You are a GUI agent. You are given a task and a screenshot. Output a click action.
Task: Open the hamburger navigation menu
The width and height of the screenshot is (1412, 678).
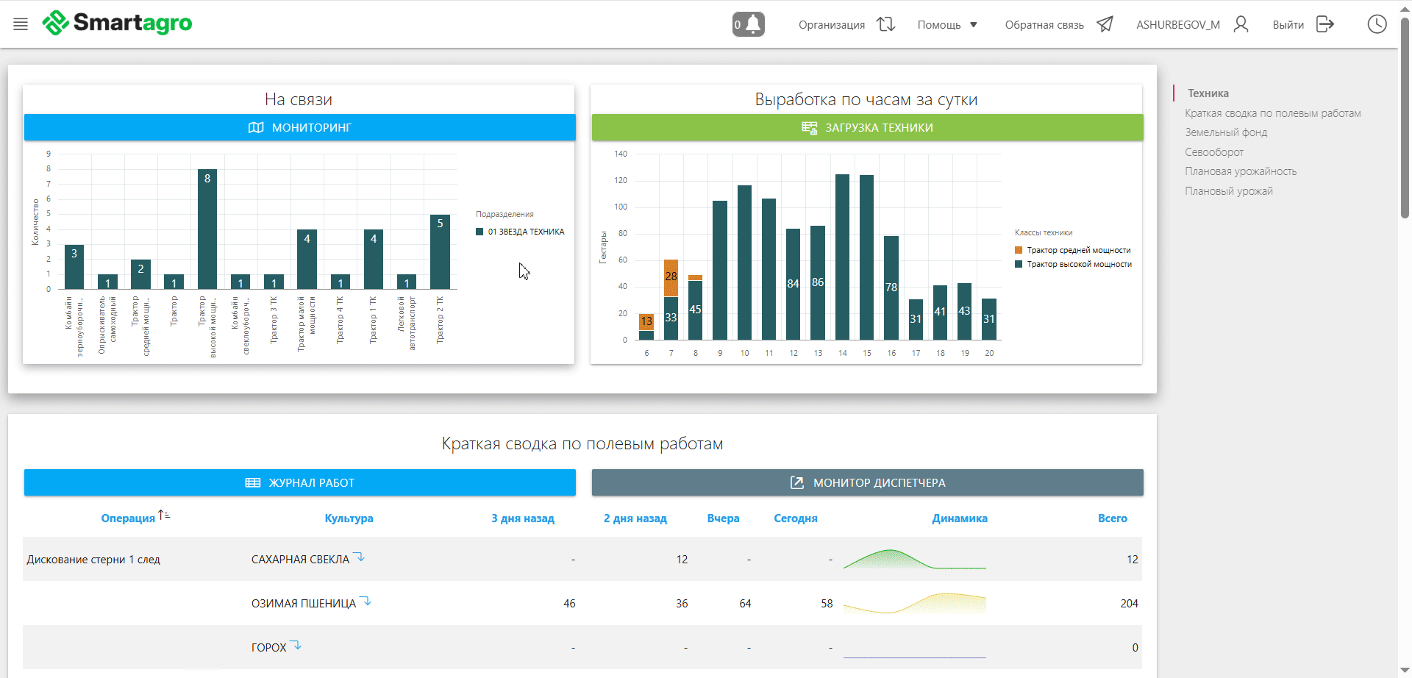(21, 24)
